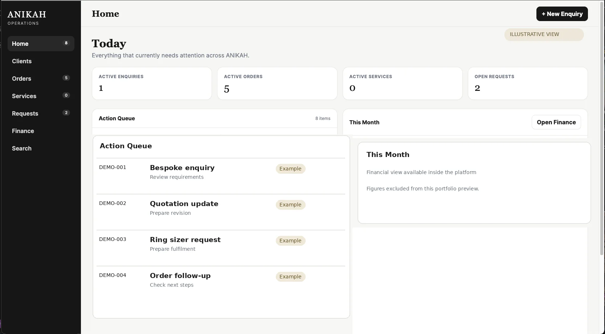605x334 pixels.
Task: Open the Active Services card
Action: tap(402, 83)
